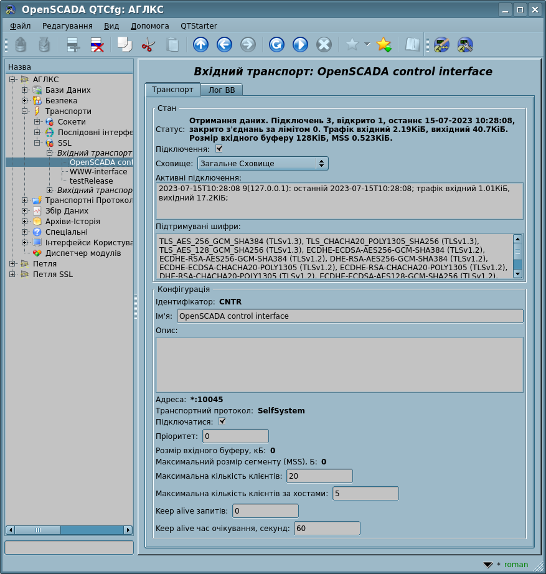
Task: Click the OpenSCADA window title icon
Action: [x=11, y=10]
